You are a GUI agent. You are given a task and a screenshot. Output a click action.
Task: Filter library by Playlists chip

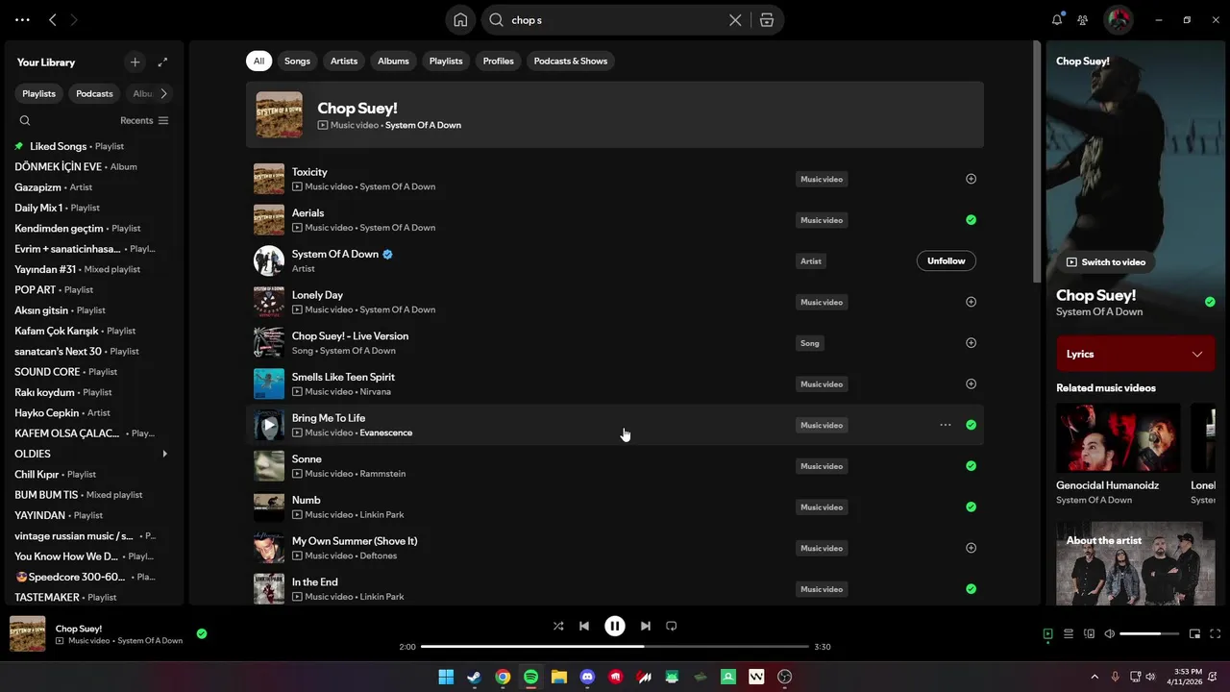39,94
